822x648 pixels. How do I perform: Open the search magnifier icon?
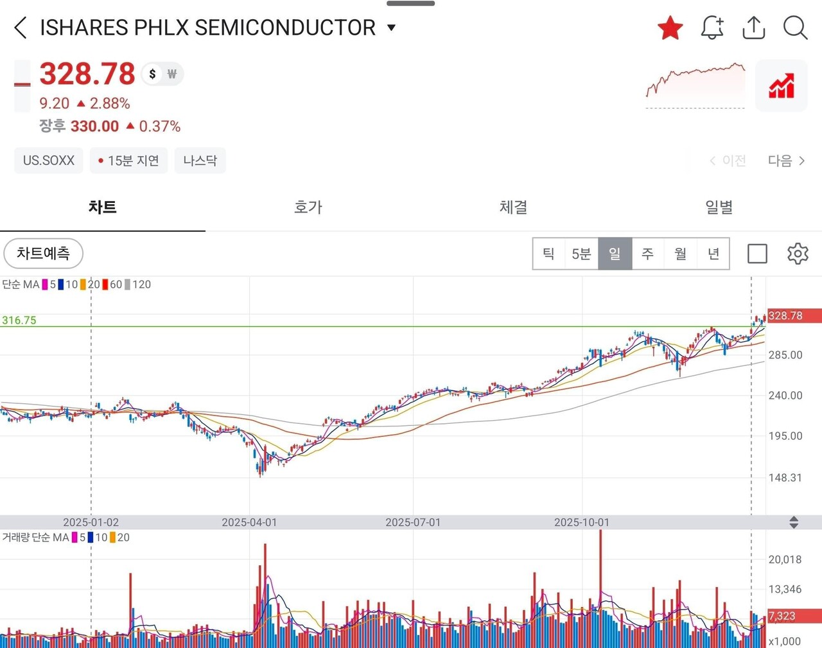pyautogui.click(x=795, y=28)
